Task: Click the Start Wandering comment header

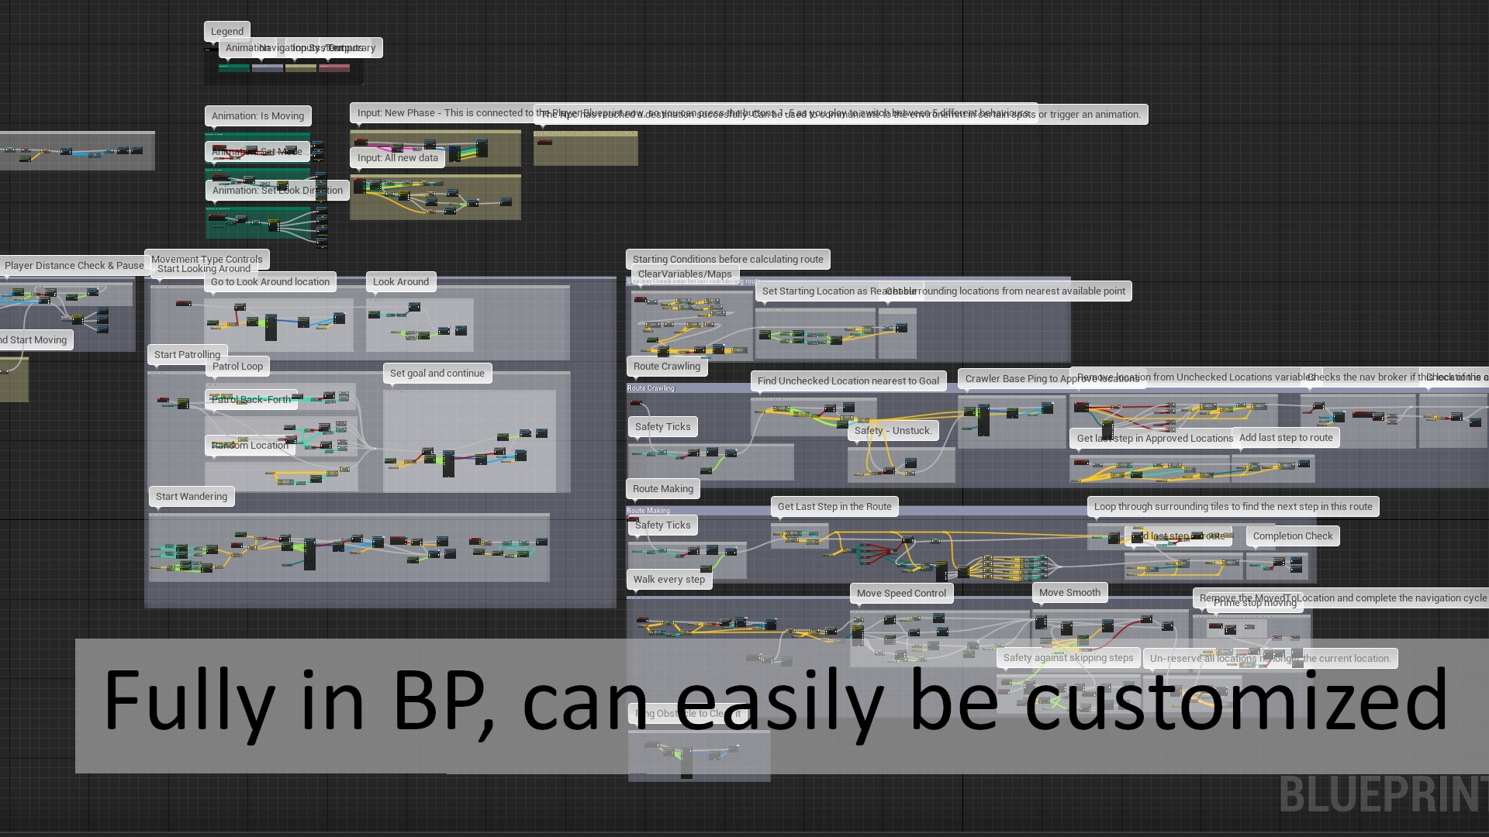Action: (x=191, y=496)
